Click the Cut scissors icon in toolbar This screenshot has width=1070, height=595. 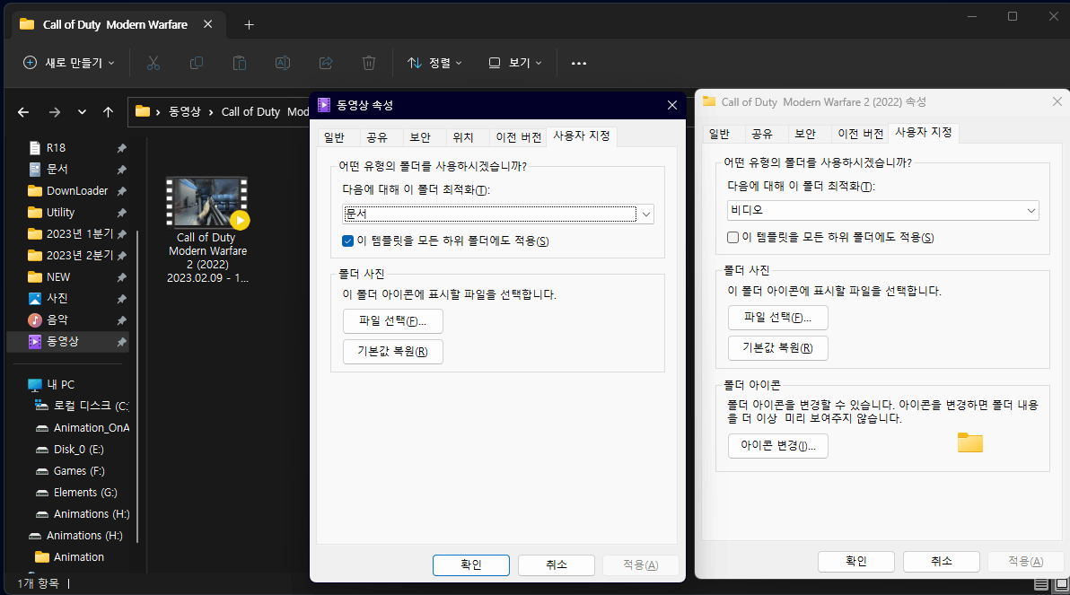click(x=153, y=63)
